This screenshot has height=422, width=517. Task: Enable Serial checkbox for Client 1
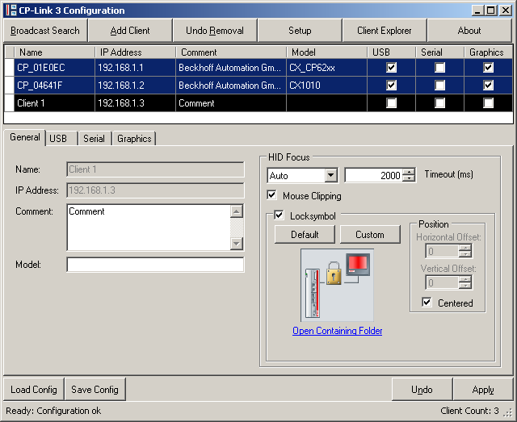click(439, 103)
